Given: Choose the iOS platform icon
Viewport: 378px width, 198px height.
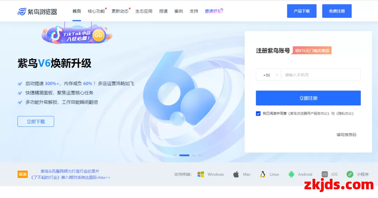Looking at the screenshot, I should pos(324,174).
